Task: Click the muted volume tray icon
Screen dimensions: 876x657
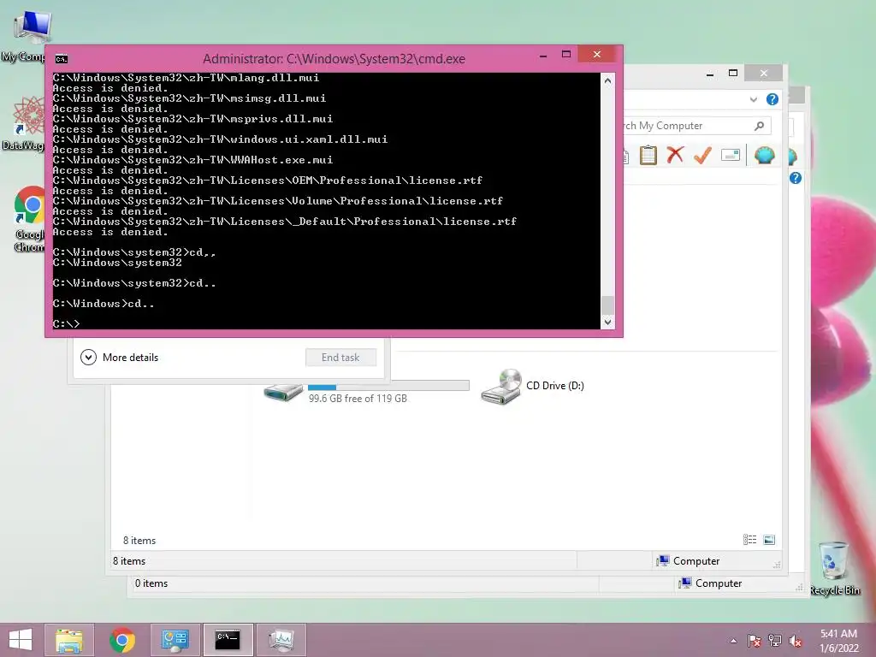Action: 796,641
